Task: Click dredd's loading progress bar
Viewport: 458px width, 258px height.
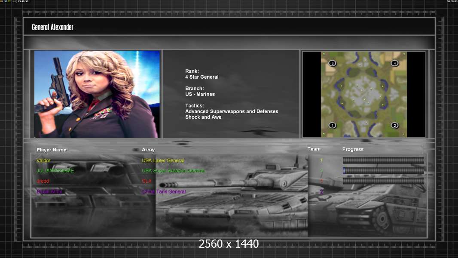Action: (x=383, y=181)
